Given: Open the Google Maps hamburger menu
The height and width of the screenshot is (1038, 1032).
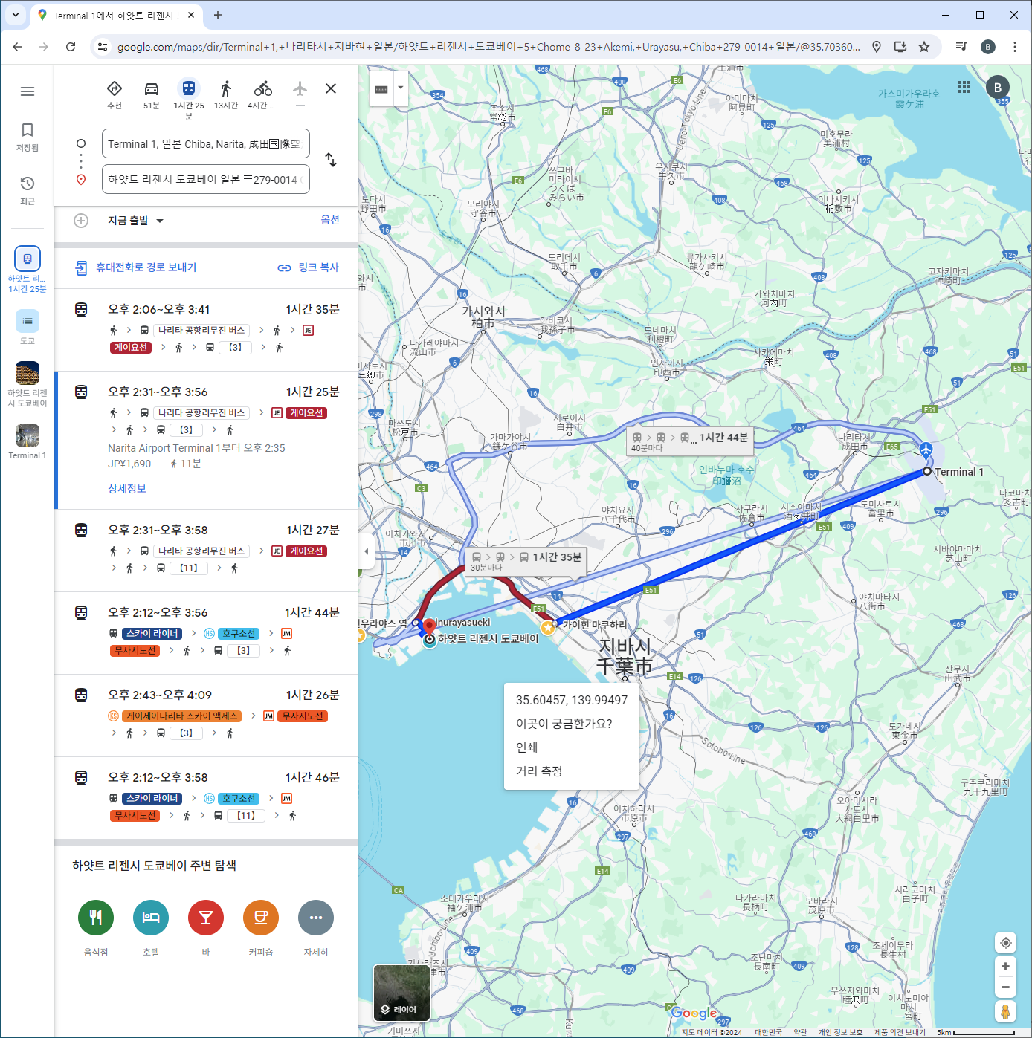Looking at the screenshot, I should tap(28, 91).
